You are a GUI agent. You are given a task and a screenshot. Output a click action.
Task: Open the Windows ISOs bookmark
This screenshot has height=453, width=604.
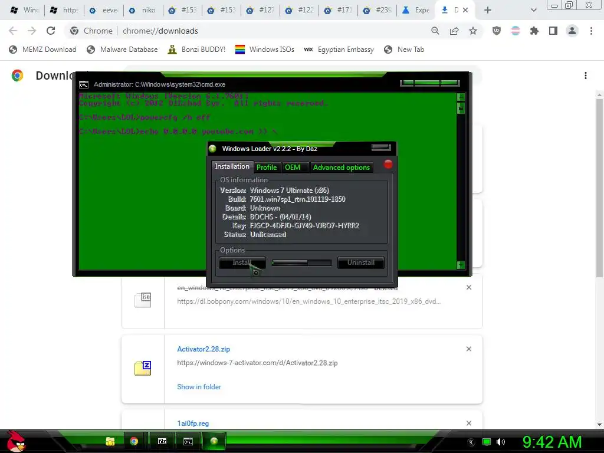(x=265, y=50)
